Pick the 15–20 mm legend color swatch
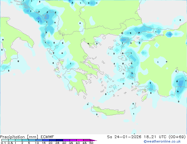 (46, 140)
